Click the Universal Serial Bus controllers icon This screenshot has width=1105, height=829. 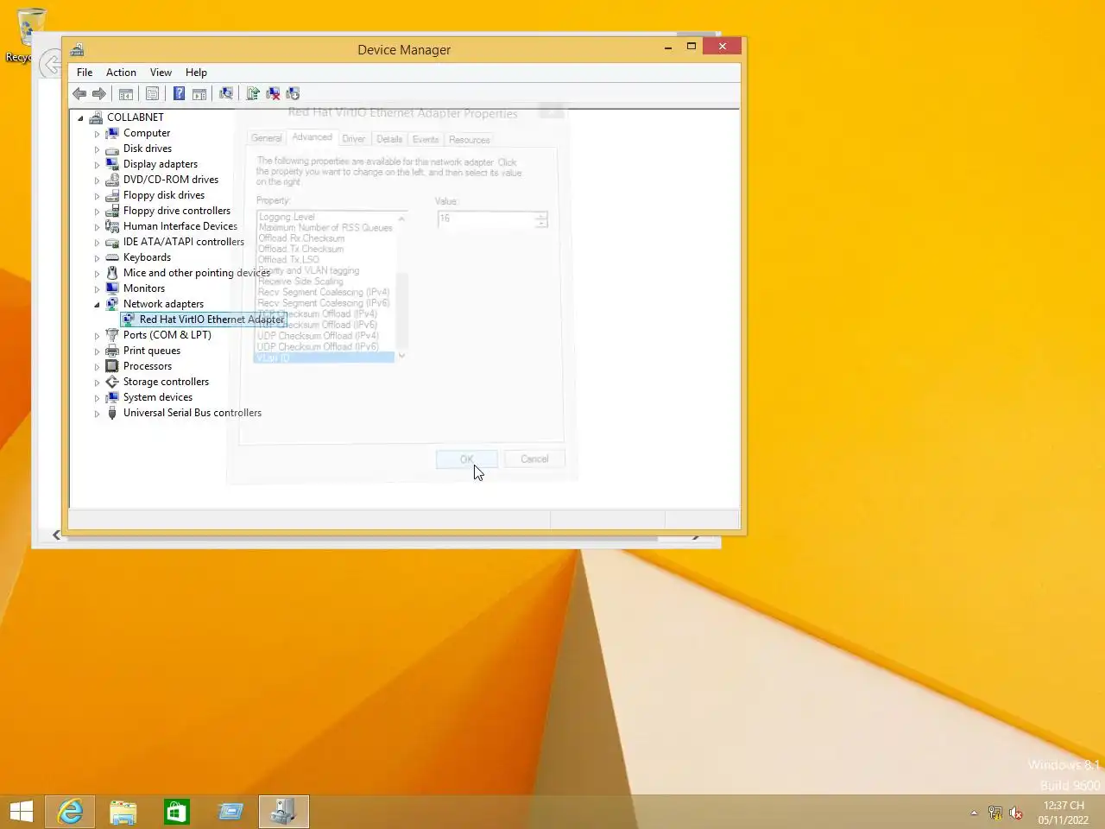[x=112, y=413]
